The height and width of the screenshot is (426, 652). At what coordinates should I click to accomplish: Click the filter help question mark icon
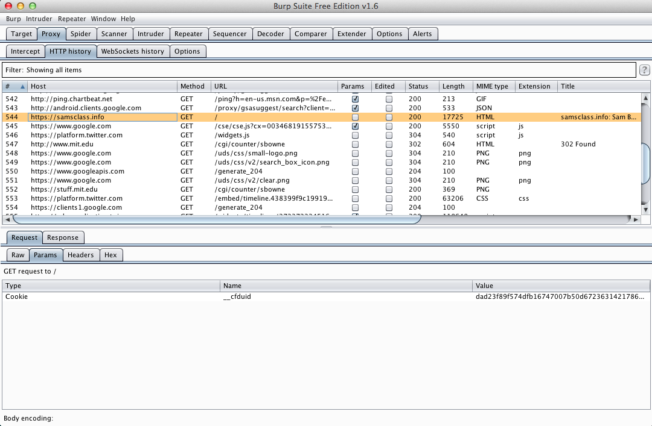click(644, 70)
